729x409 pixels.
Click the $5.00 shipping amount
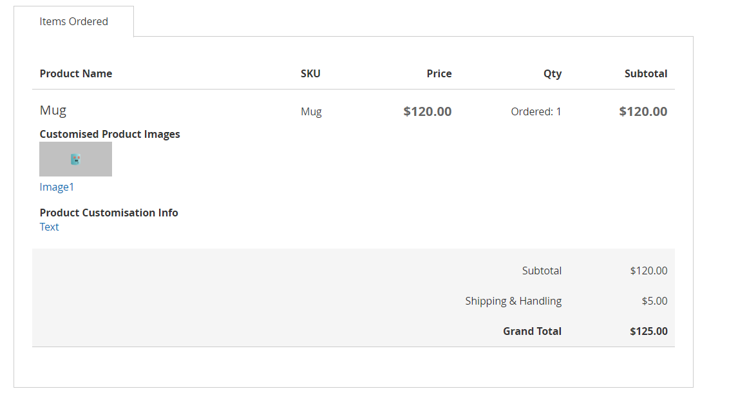point(654,301)
